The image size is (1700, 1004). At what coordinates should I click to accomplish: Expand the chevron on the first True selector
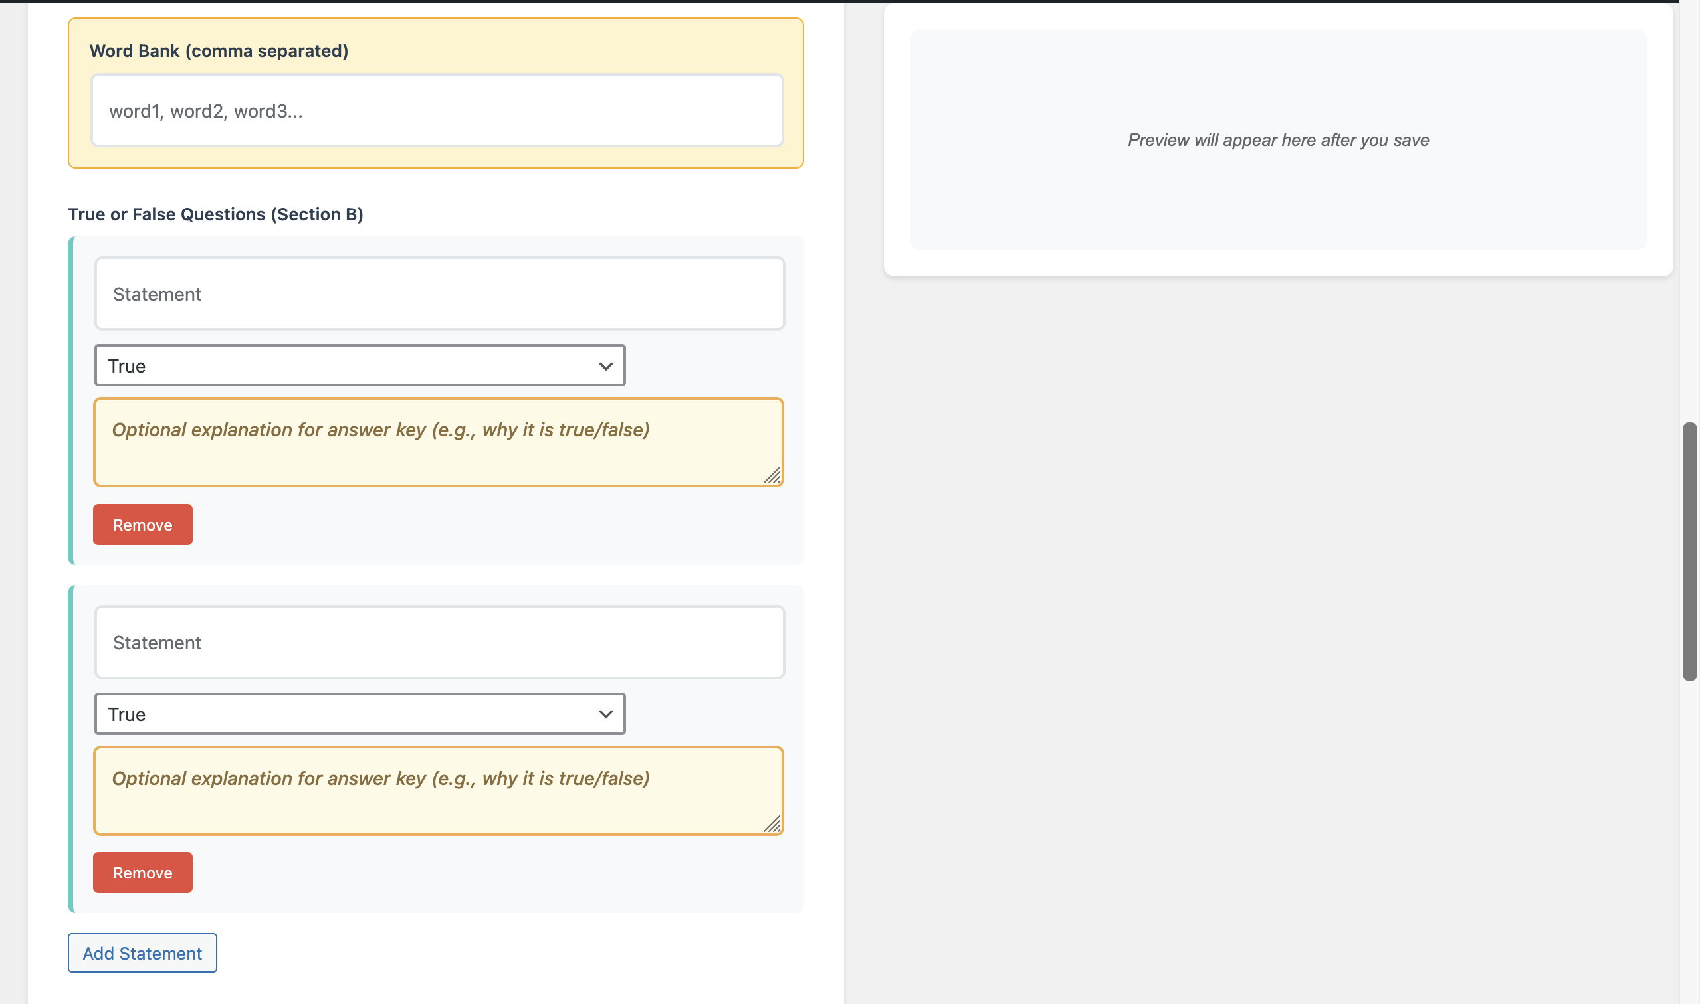point(605,365)
